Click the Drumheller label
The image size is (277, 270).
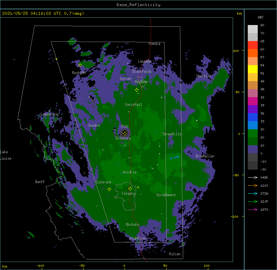click(205, 156)
